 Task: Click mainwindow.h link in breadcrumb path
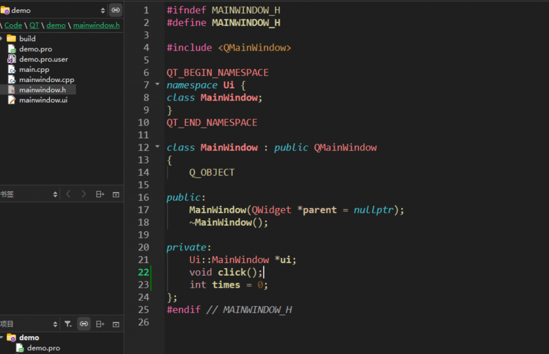pyautogui.click(x=97, y=25)
